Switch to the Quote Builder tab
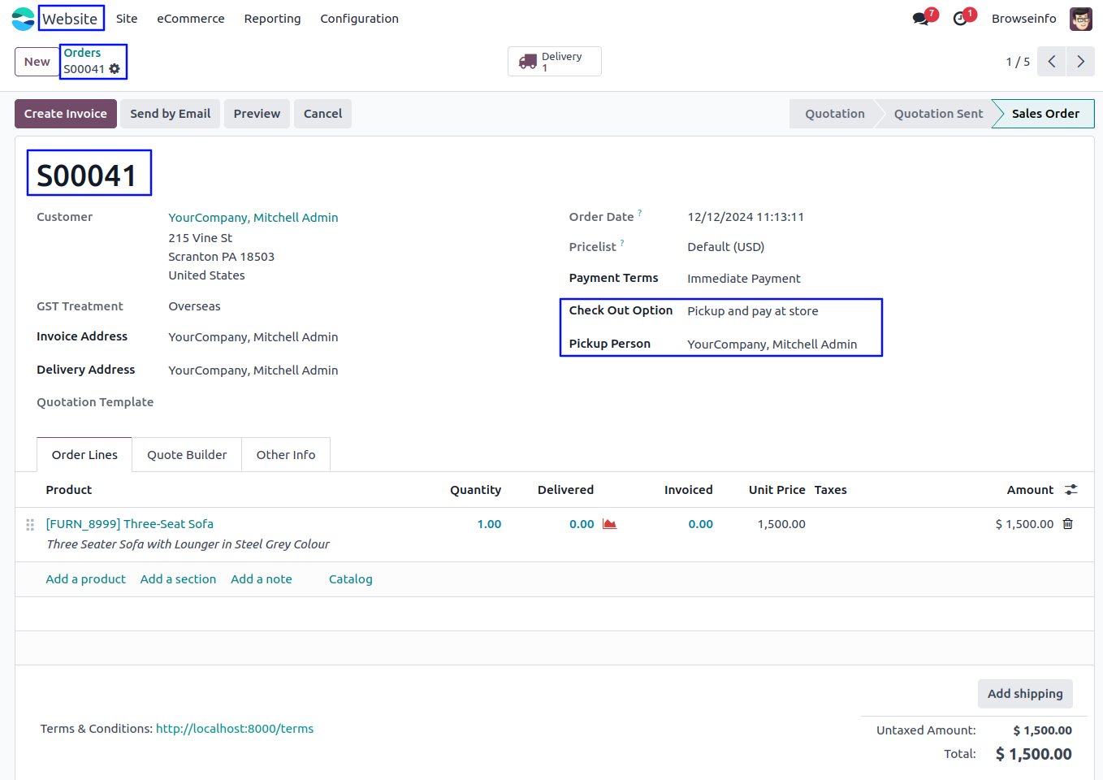The height and width of the screenshot is (780, 1103). point(187,455)
